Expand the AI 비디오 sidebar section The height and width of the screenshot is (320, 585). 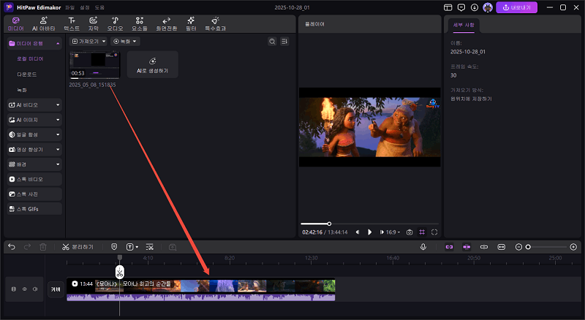click(34, 104)
